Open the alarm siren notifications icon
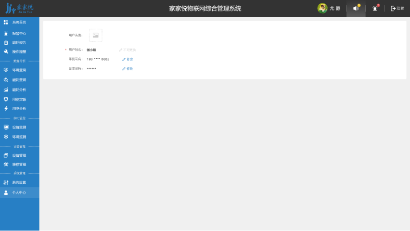Viewport: 410px width, 231px height. coord(375,8)
